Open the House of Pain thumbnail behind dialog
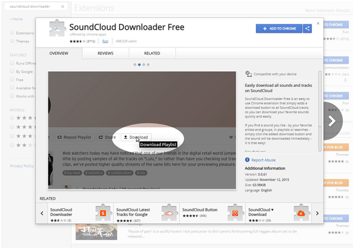 pos(96,232)
